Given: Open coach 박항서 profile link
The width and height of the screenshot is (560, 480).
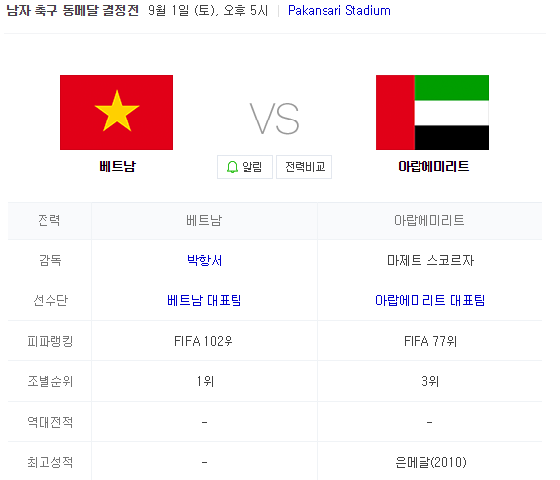Looking at the screenshot, I should (204, 260).
